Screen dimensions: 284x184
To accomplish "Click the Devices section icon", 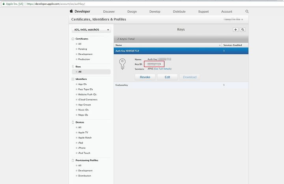I will tap(73, 122).
